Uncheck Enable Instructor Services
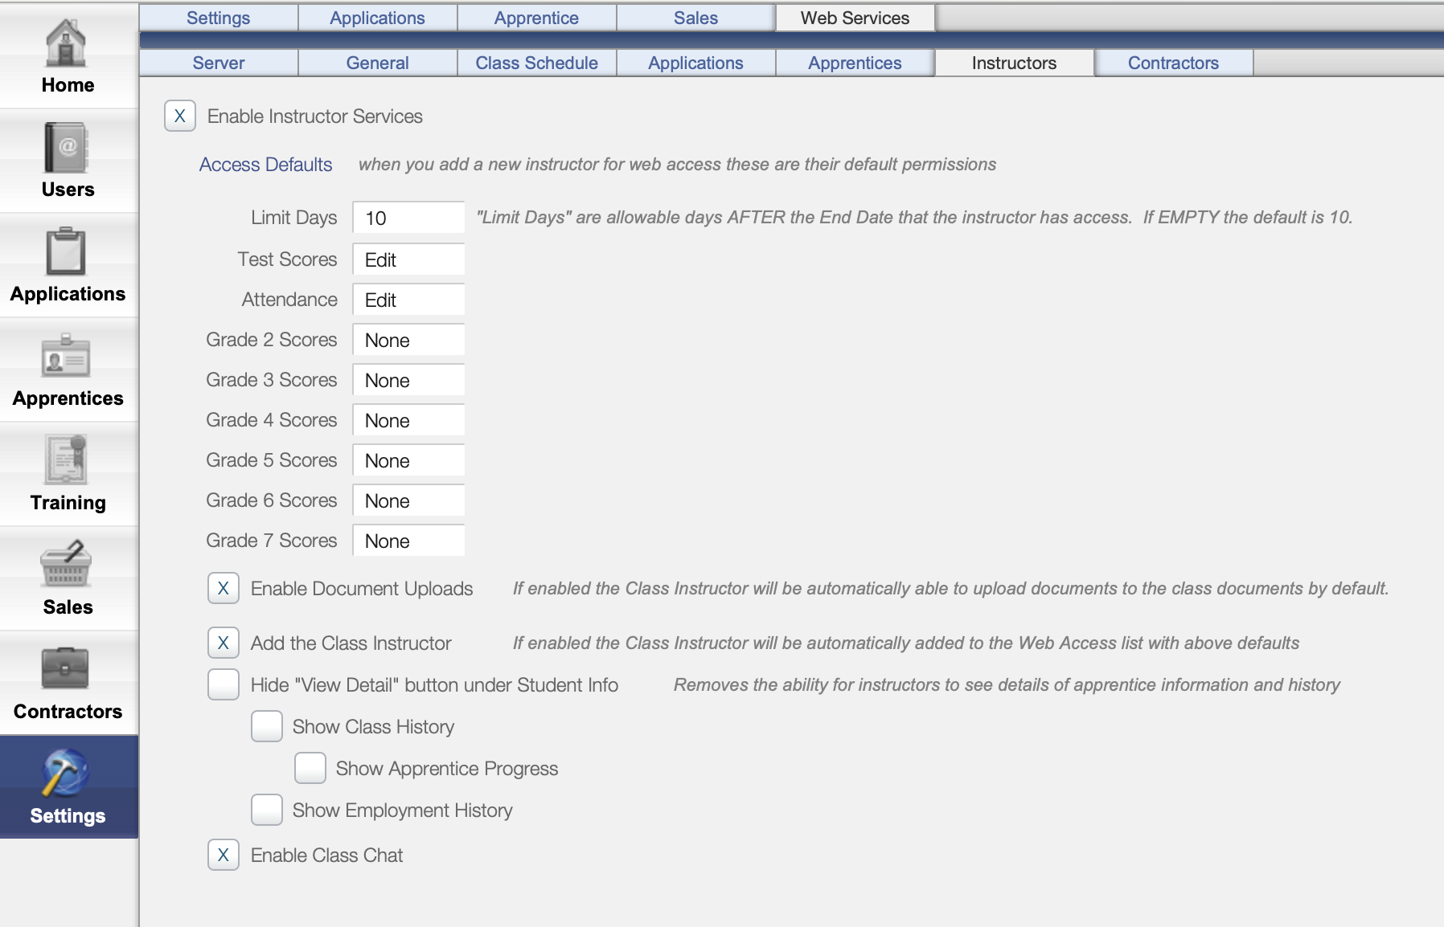This screenshot has width=1444, height=927. [178, 116]
